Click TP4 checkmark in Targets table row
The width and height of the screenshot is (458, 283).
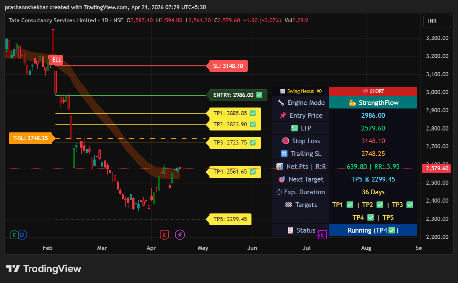tap(370, 218)
